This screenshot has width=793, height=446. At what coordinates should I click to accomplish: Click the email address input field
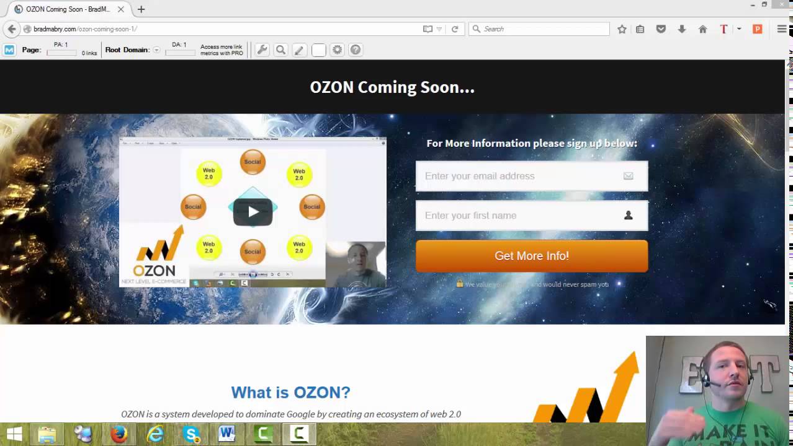coord(532,176)
